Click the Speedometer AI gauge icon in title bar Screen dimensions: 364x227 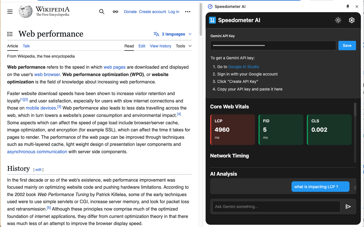[x=210, y=7]
